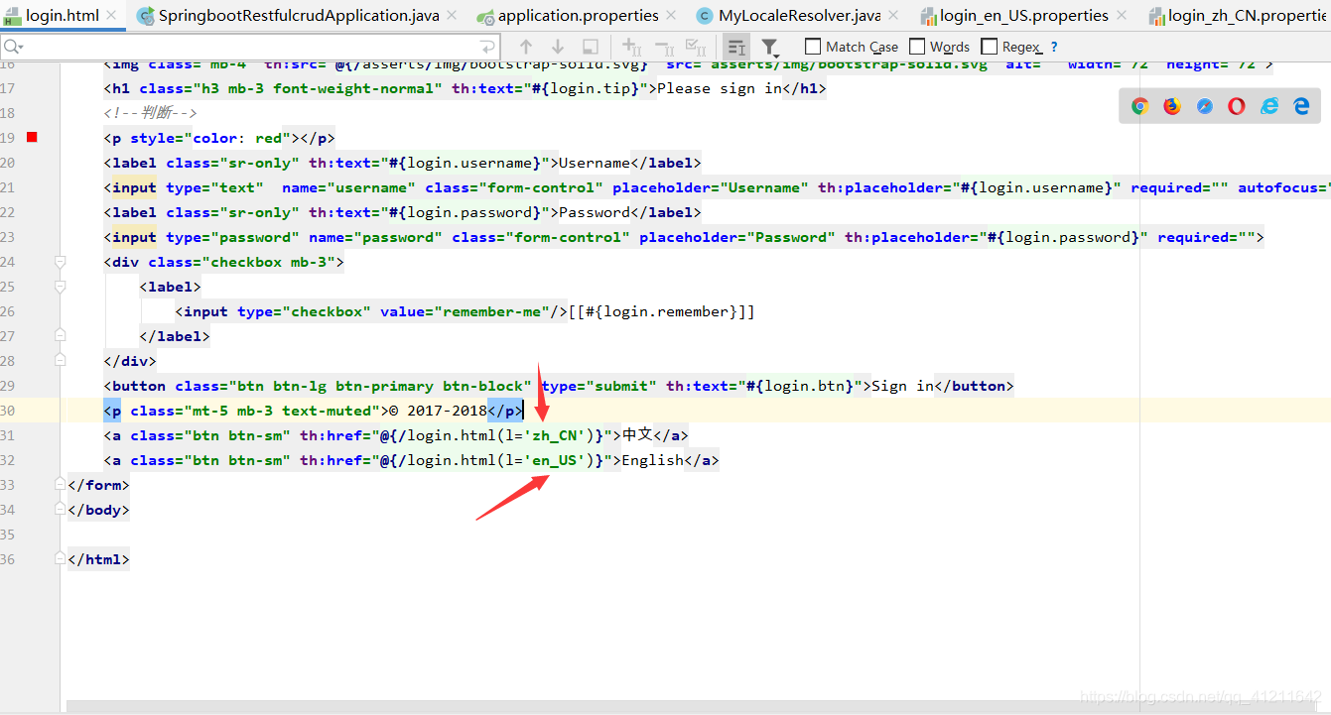Close the login.html tab
Image resolution: width=1331 pixels, height=715 pixels.
(111, 15)
